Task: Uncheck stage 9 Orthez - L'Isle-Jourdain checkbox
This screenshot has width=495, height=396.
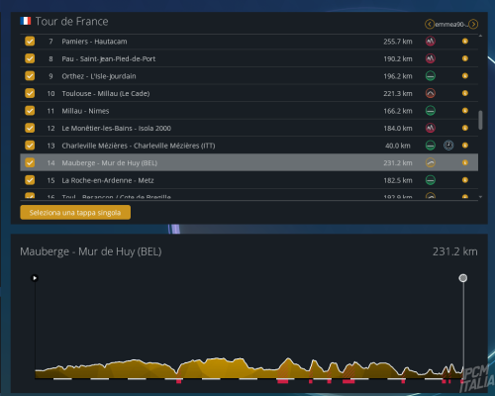Action: click(30, 76)
